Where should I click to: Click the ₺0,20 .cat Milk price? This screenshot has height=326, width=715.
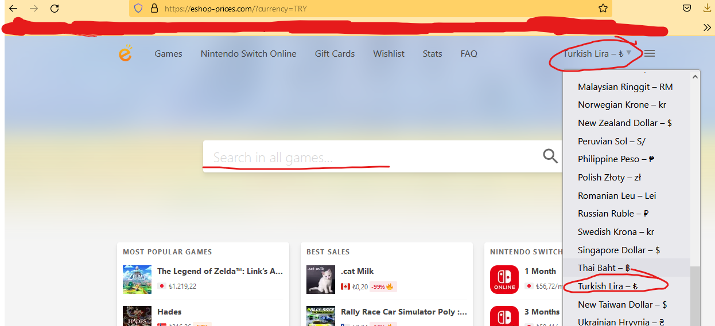tap(360, 286)
